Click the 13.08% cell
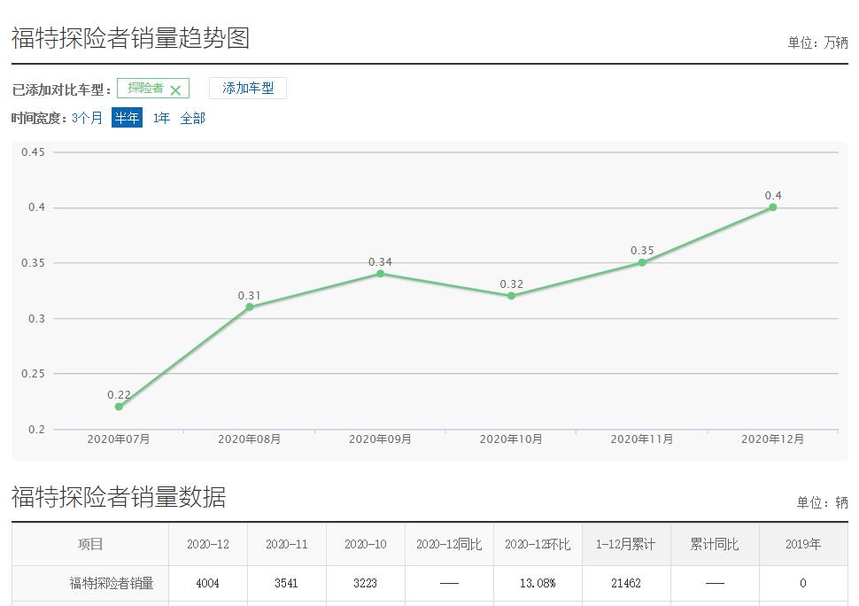The image size is (859, 606). coord(538,583)
